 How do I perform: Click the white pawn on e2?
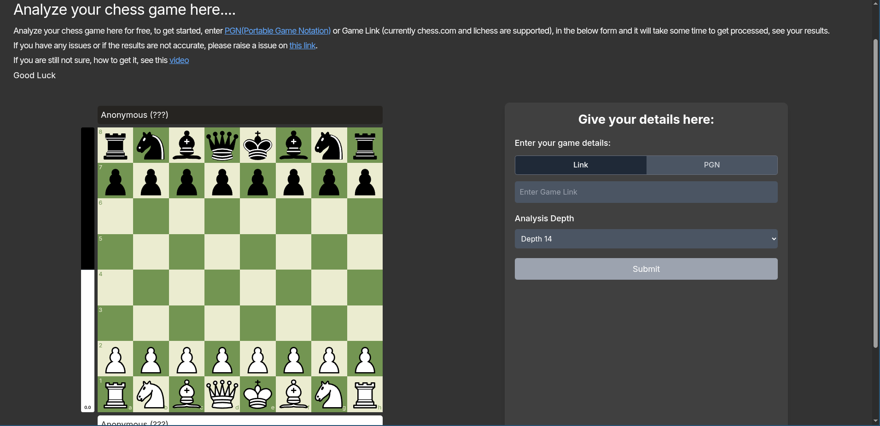tap(257, 359)
